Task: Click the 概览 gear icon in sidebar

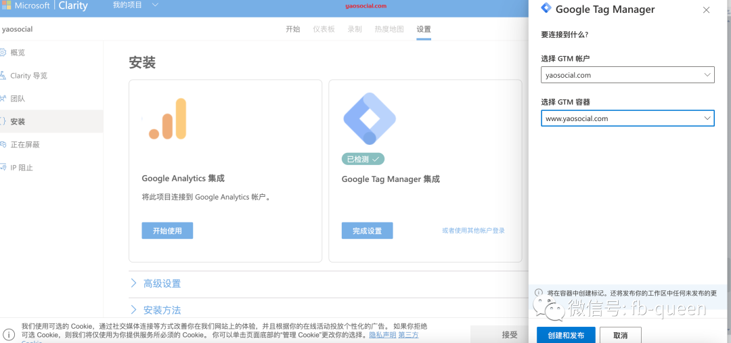Action: pyautogui.click(x=3, y=53)
